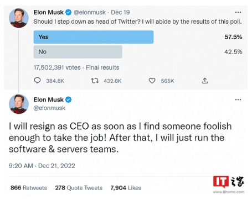Like the poll tweet via heart icon
This screenshot has width=252, height=200.
(x=152, y=81)
